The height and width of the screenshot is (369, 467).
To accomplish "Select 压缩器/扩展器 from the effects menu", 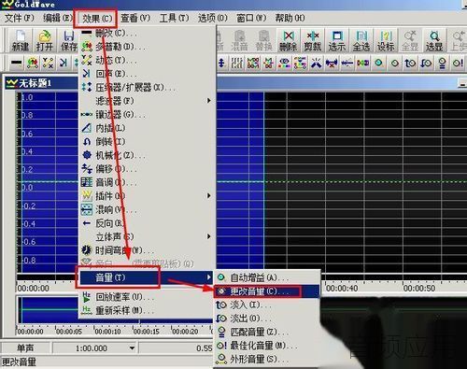I will pos(147,87).
